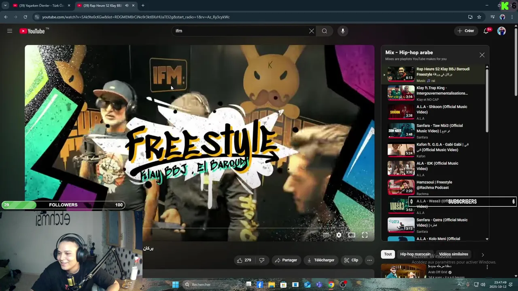Open the Créer button
This screenshot has width=518, height=291.
tap(466, 31)
